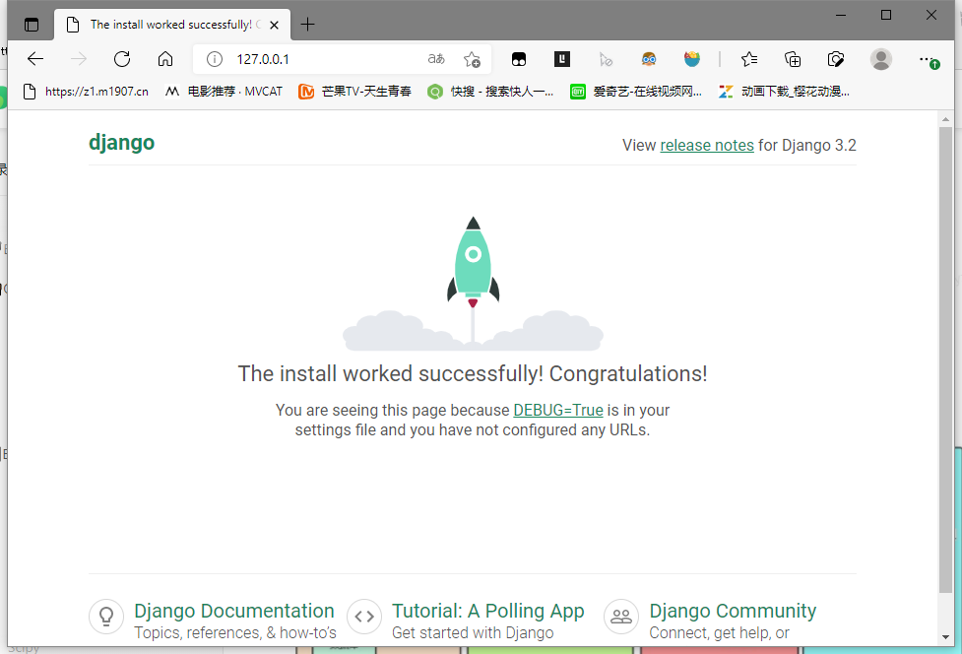This screenshot has height=654, width=962.
Task: Click the install worked successfully heading text
Action: click(473, 373)
